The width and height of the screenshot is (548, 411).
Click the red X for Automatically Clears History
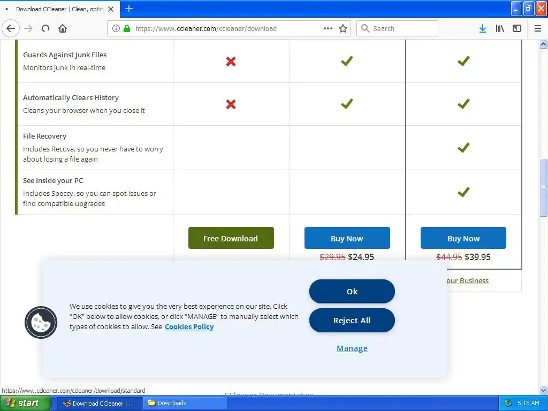(x=231, y=104)
